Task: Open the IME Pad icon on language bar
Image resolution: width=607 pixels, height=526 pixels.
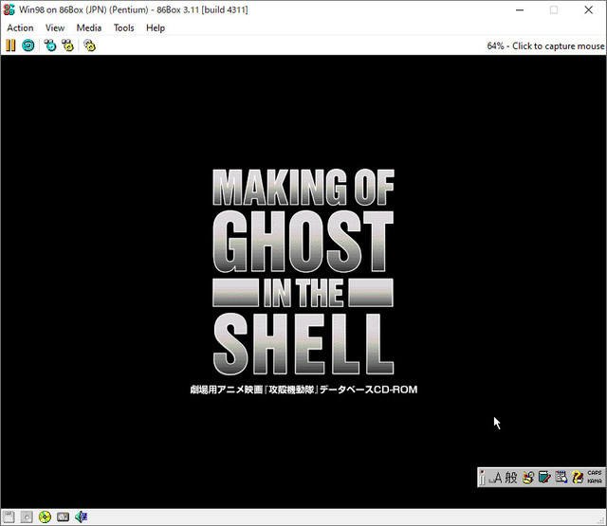Action: [528, 478]
